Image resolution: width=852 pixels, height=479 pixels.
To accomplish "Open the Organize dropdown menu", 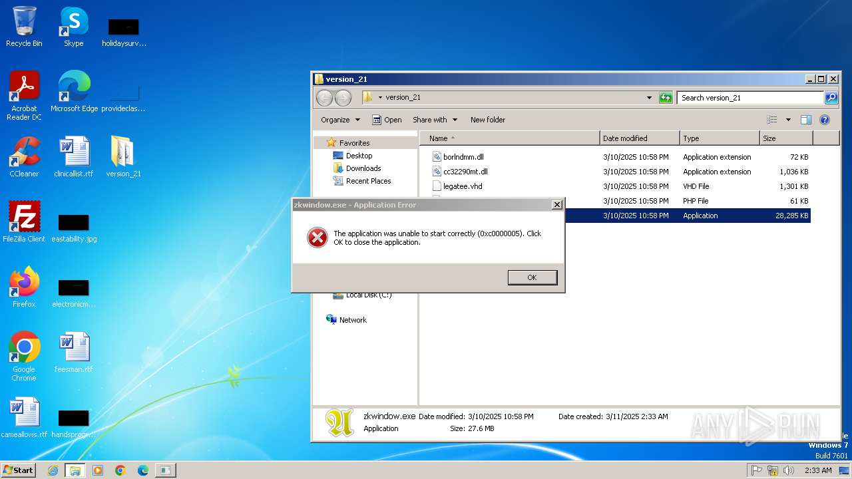I will (340, 120).
